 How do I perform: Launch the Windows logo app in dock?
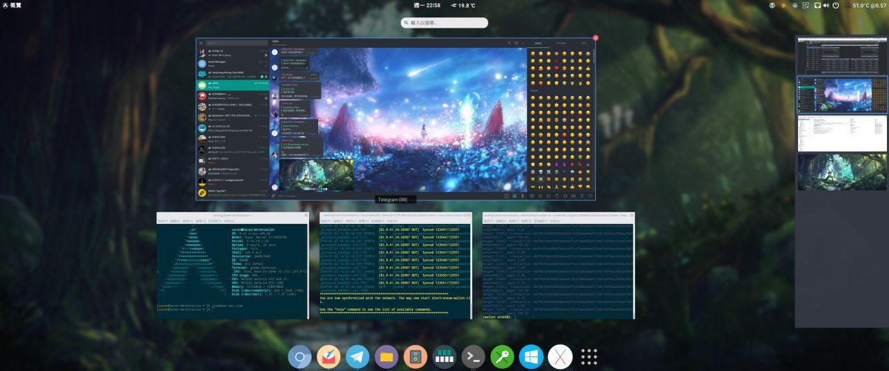(531, 357)
